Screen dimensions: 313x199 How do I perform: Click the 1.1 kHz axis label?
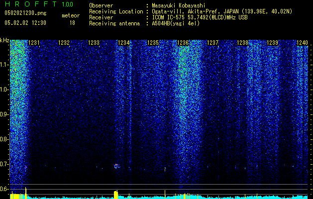pyautogui.click(x=4, y=65)
